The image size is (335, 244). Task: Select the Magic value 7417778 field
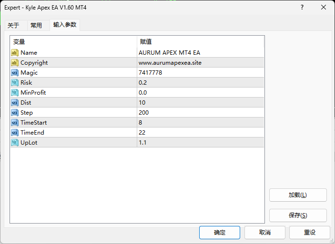(200, 73)
